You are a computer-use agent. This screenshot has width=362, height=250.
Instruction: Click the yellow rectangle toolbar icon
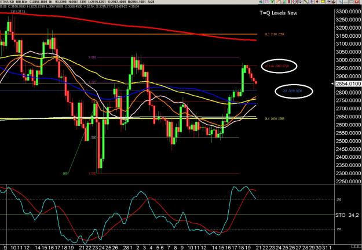coord(323,2)
